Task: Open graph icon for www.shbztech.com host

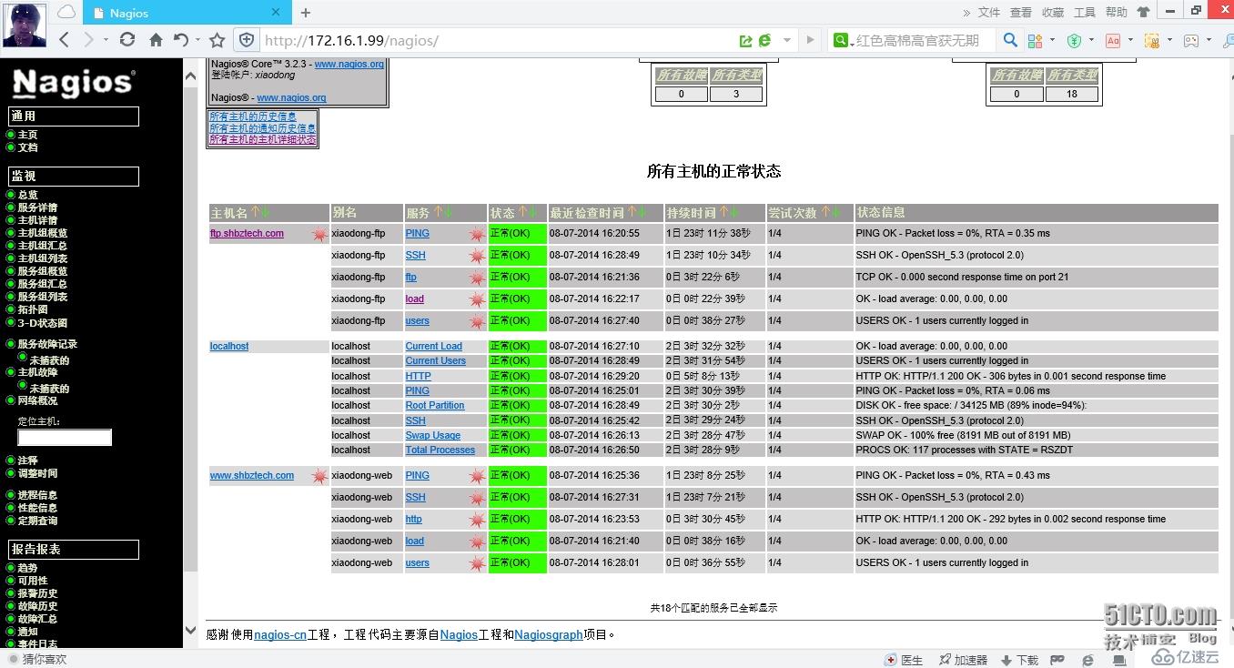Action: tap(319, 476)
